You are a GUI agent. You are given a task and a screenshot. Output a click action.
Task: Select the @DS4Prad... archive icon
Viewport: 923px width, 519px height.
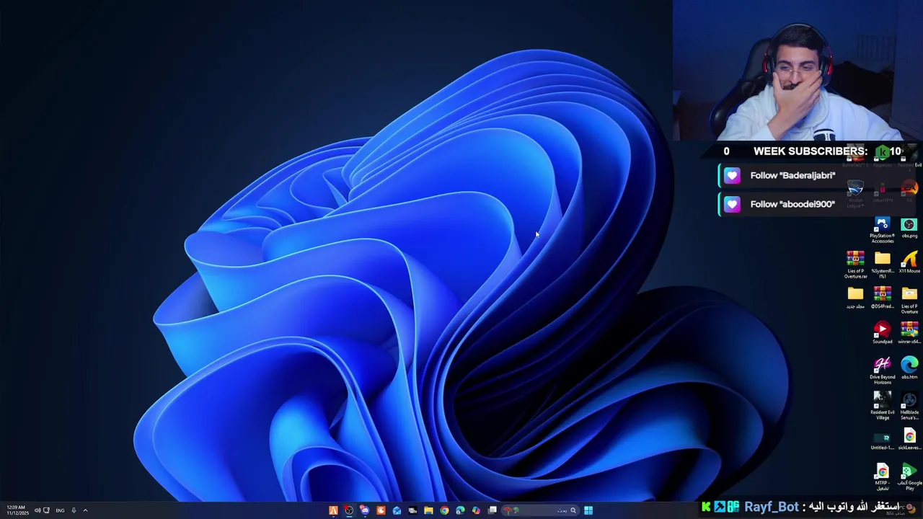coord(883,298)
